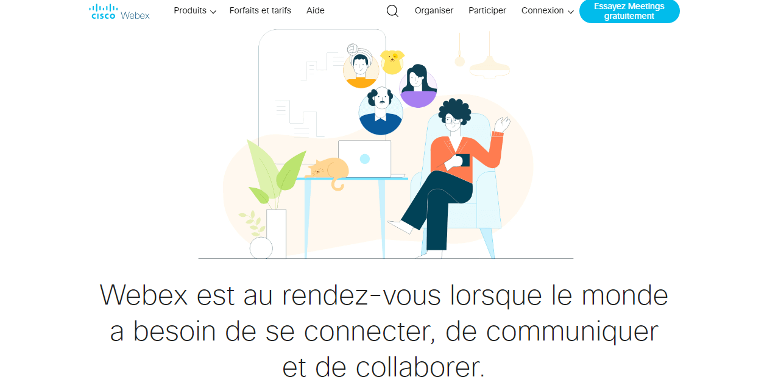Click the chevron next to Produits

click(213, 12)
